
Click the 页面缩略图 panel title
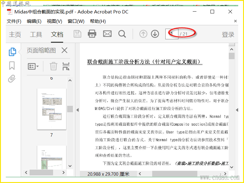click(41, 50)
